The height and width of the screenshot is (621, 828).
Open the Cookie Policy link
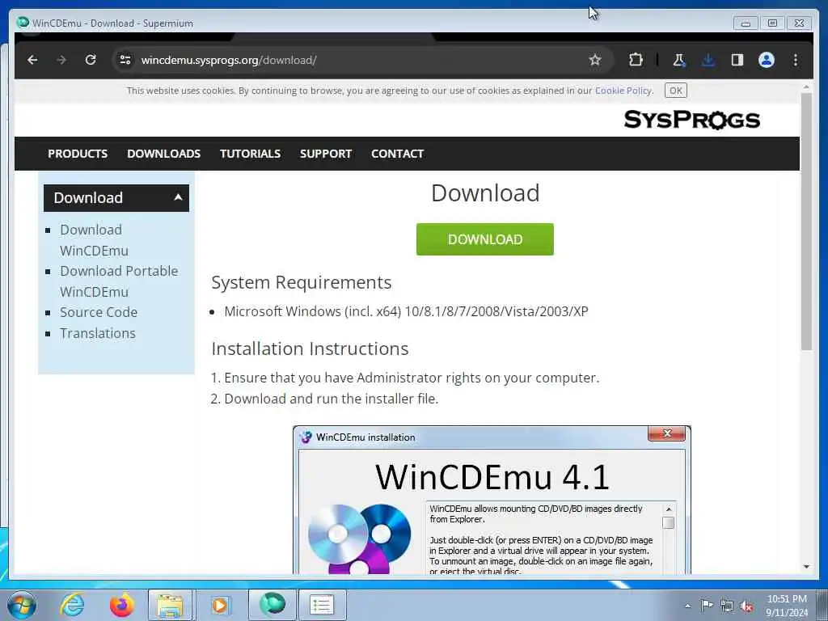coord(623,91)
